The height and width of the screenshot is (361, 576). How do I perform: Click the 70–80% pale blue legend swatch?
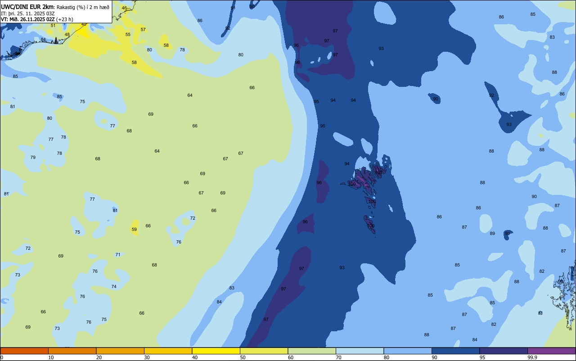[x=360, y=351]
